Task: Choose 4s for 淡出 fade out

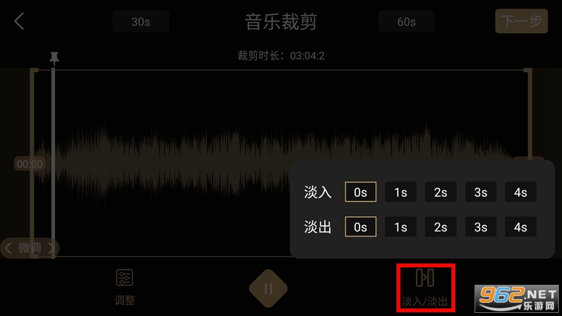Action: tap(521, 227)
